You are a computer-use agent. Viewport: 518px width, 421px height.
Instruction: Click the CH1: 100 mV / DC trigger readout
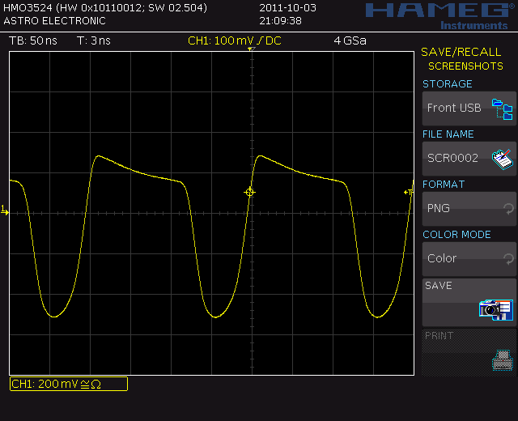pos(235,40)
